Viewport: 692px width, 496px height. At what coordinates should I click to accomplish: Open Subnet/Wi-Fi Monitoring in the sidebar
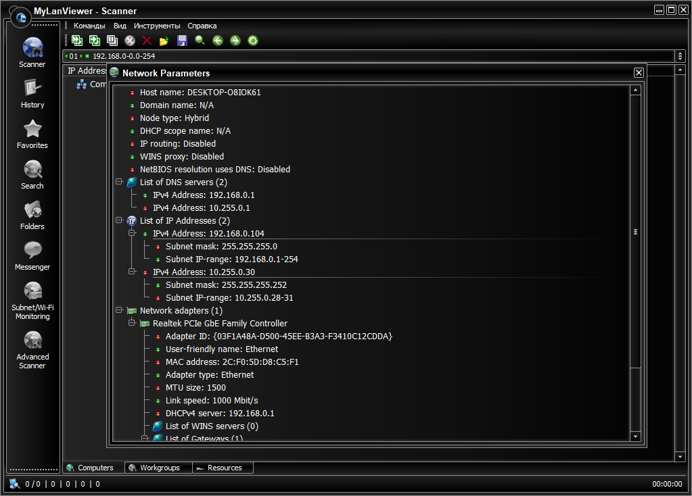point(32,301)
